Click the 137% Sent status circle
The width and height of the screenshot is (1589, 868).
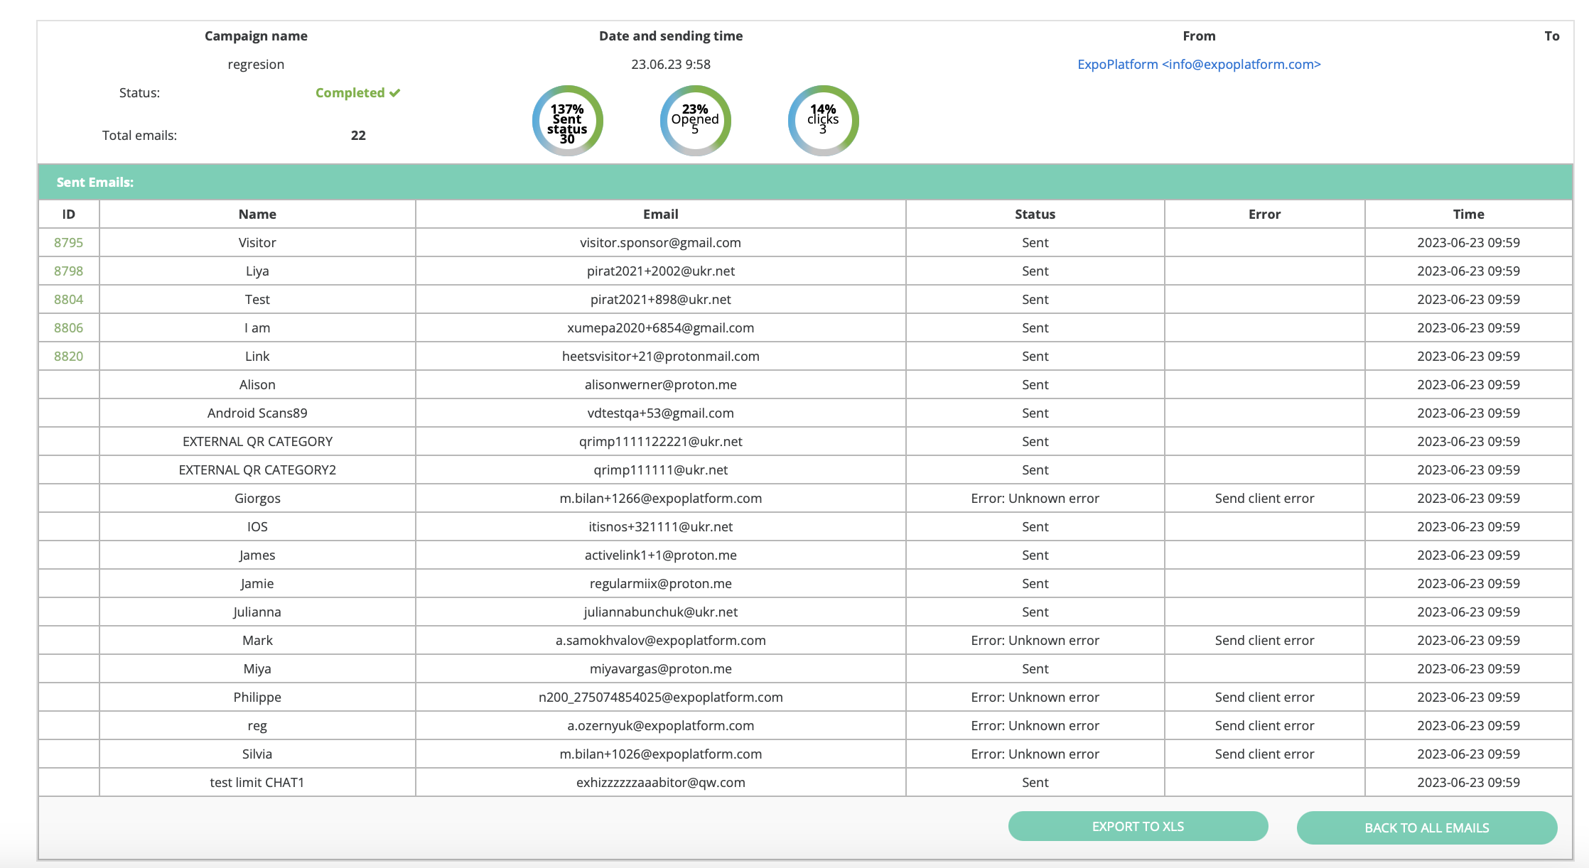(567, 121)
